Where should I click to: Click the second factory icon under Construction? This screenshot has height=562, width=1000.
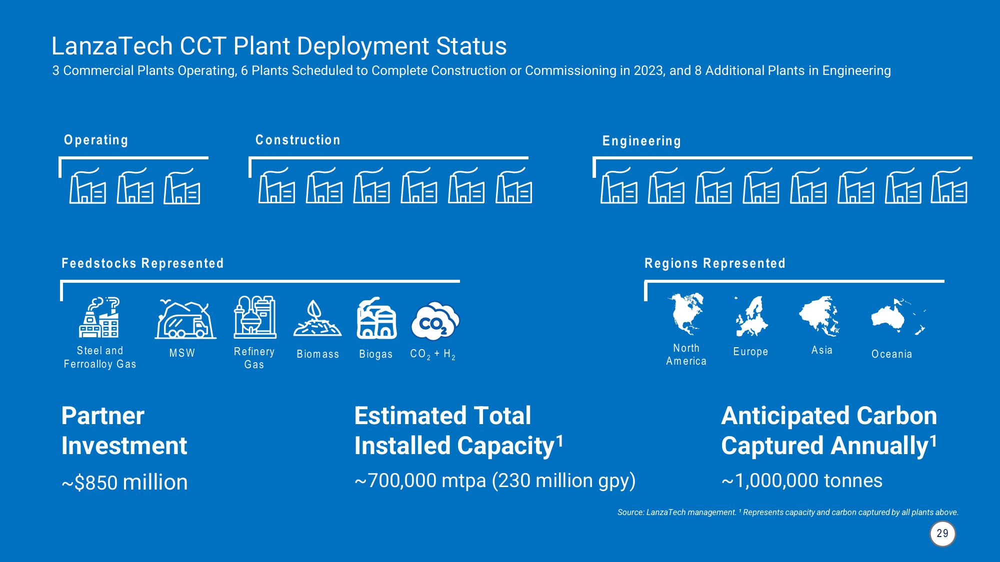click(x=324, y=185)
